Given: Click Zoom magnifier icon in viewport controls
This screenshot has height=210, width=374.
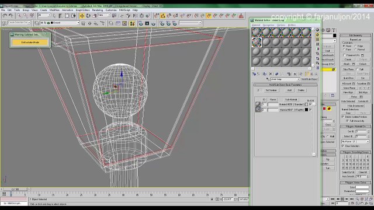Looking at the screenshot, I should [357, 199].
